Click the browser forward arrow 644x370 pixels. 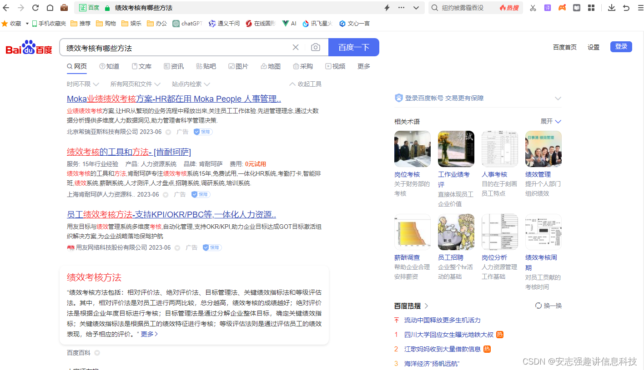20,8
